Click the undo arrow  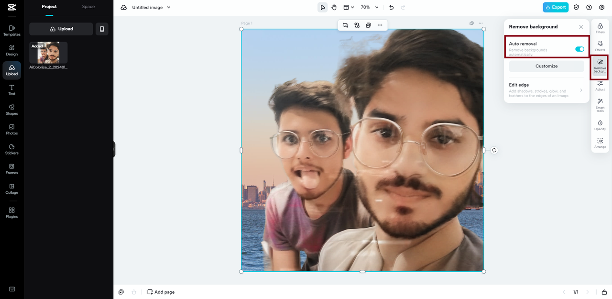pos(392,7)
